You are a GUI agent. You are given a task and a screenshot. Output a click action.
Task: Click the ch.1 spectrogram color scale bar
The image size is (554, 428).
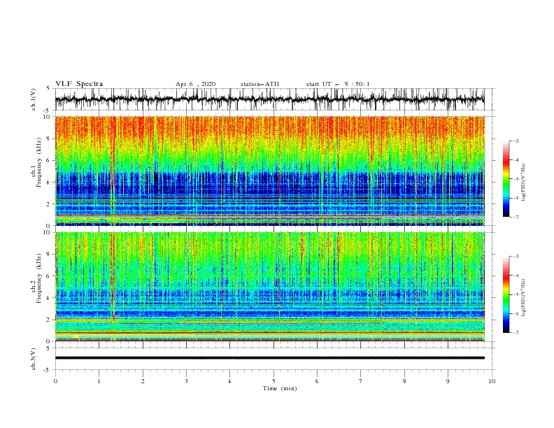(x=506, y=179)
